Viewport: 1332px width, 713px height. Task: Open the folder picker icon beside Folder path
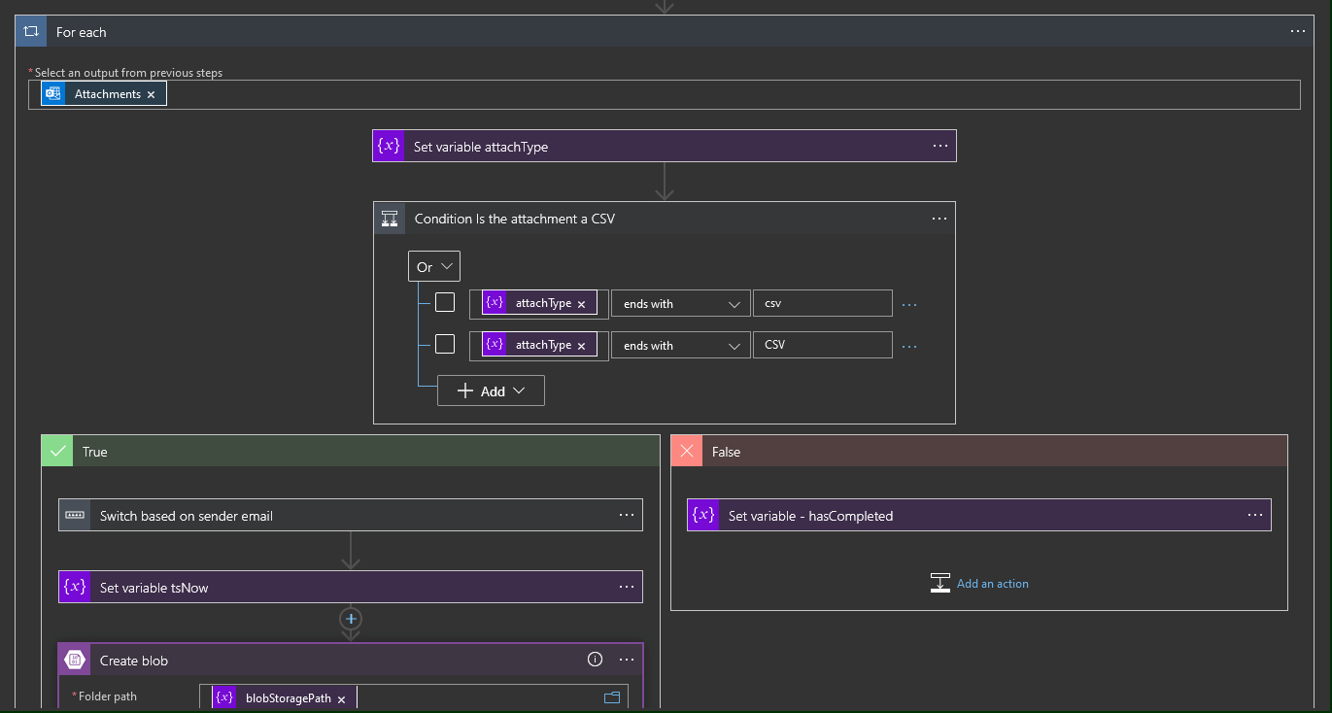coord(611,696)
